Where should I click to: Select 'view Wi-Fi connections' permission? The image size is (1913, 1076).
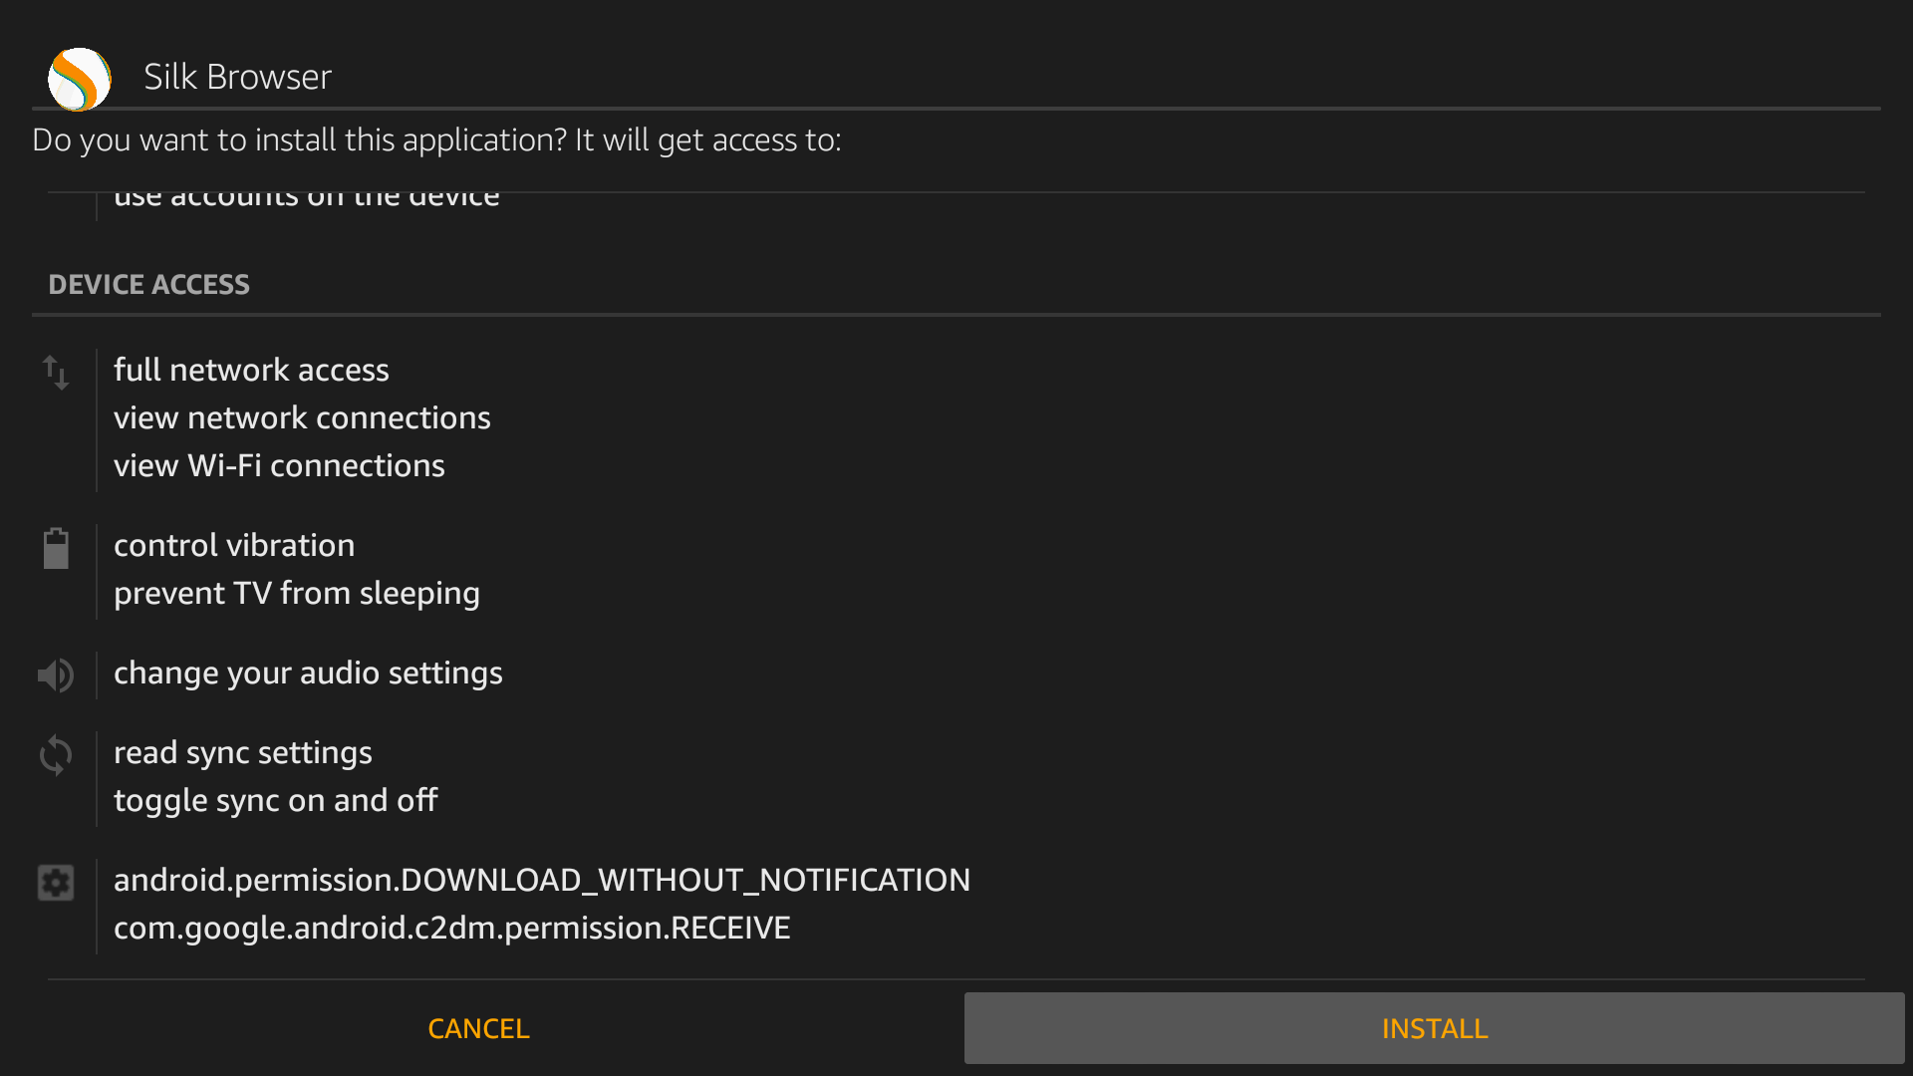279,465
